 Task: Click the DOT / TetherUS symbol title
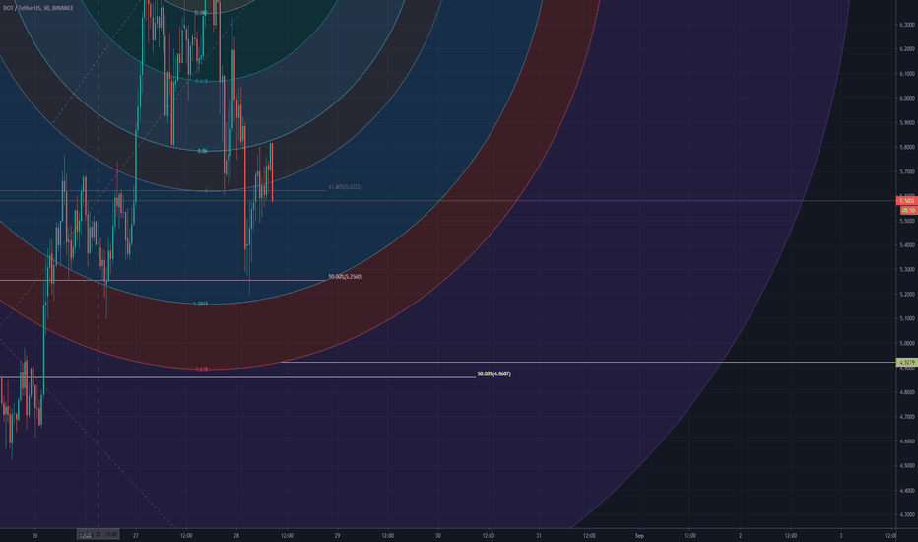click(x=38, y=8)
